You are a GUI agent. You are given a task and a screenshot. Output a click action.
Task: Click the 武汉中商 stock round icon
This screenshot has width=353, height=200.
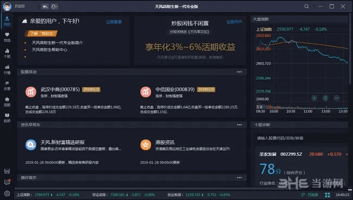pyautogui.click(x=31, y=92)
